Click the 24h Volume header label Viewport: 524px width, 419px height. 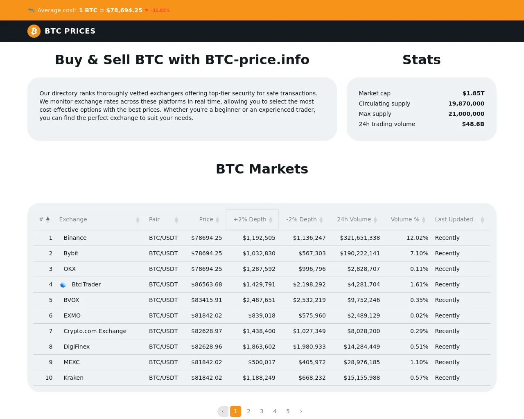tap(354, 219)
